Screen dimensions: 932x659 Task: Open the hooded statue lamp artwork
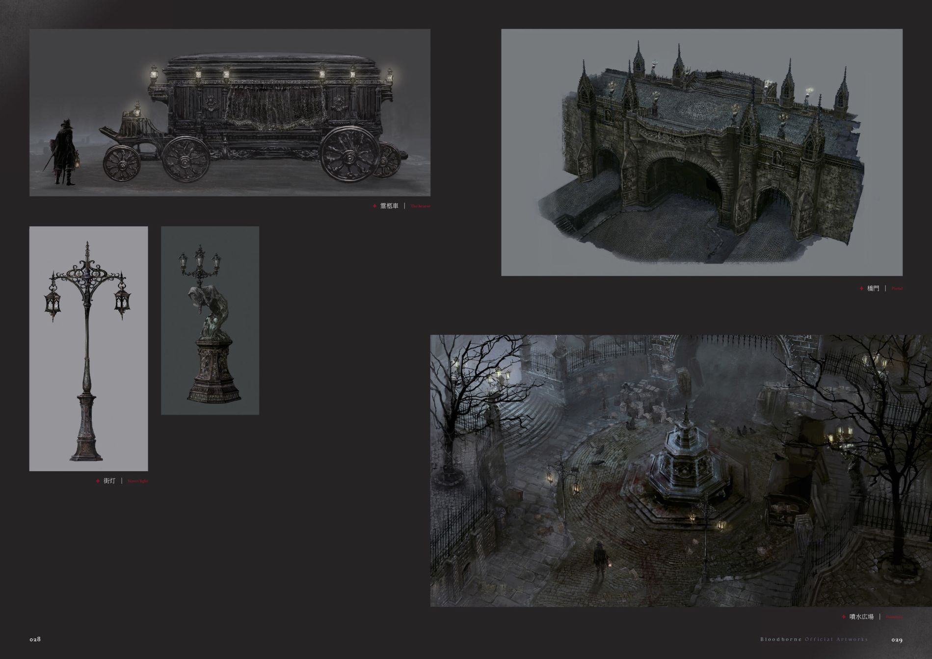click(210, 320)
